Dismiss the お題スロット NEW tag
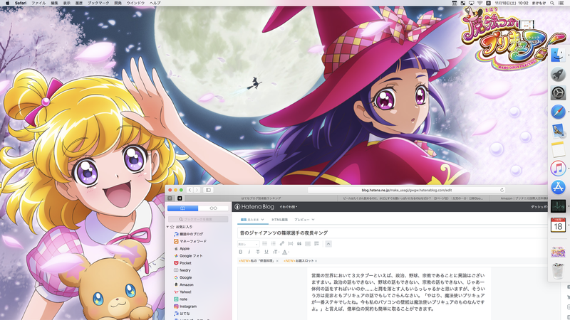The image size is (570, 320). [316, 261]
